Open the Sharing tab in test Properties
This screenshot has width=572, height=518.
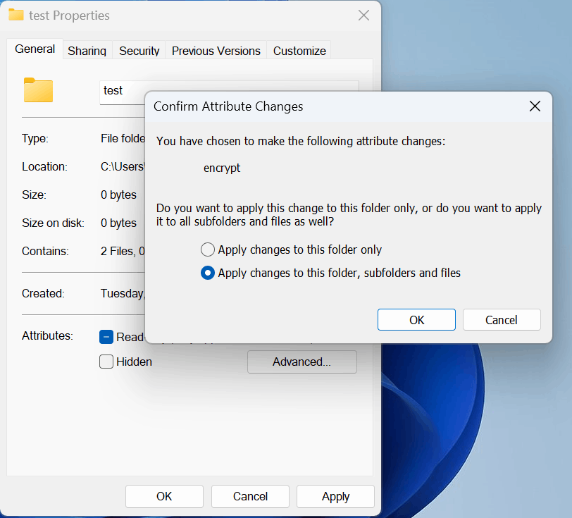tap(87, 51)
